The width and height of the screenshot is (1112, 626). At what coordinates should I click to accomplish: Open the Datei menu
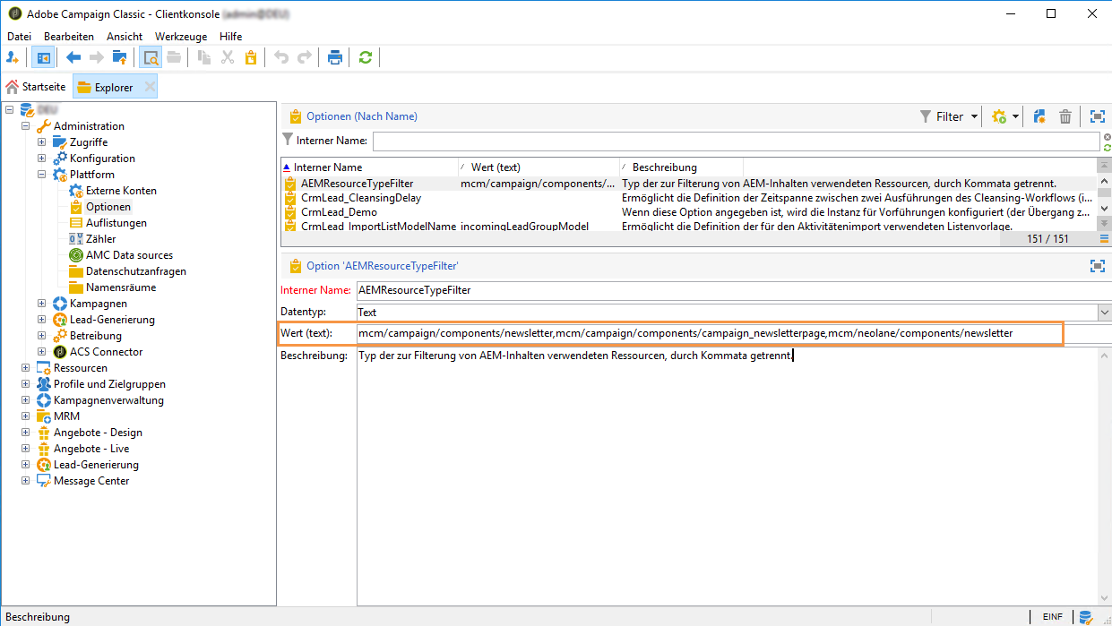[x=19, y=37]
